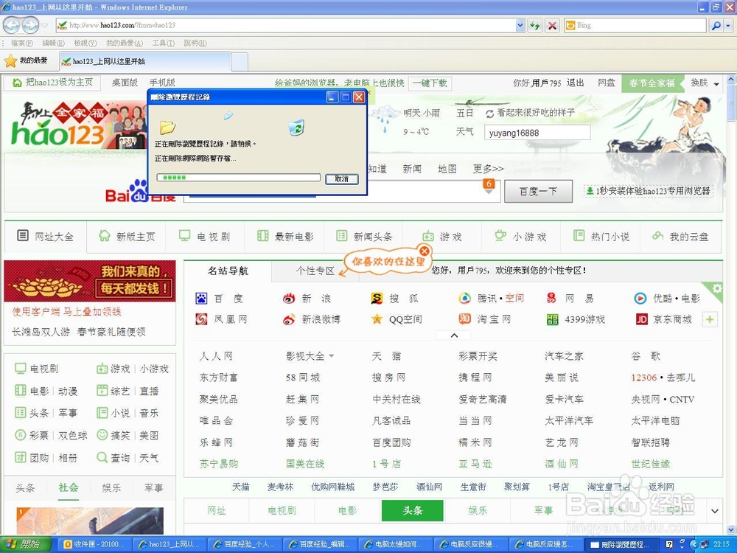Click the 4399 games icon
The image size is (737, 553).
552,320
